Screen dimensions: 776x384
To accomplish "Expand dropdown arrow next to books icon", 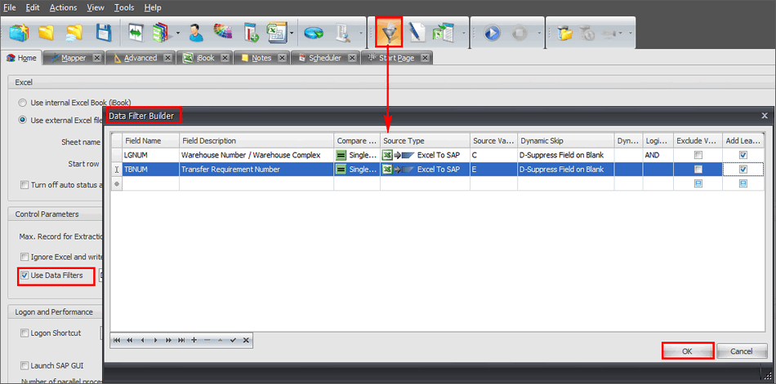I will point(177,34).
